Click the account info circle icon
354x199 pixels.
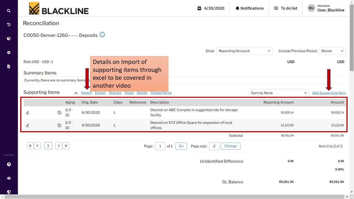[x=102, y=35]
